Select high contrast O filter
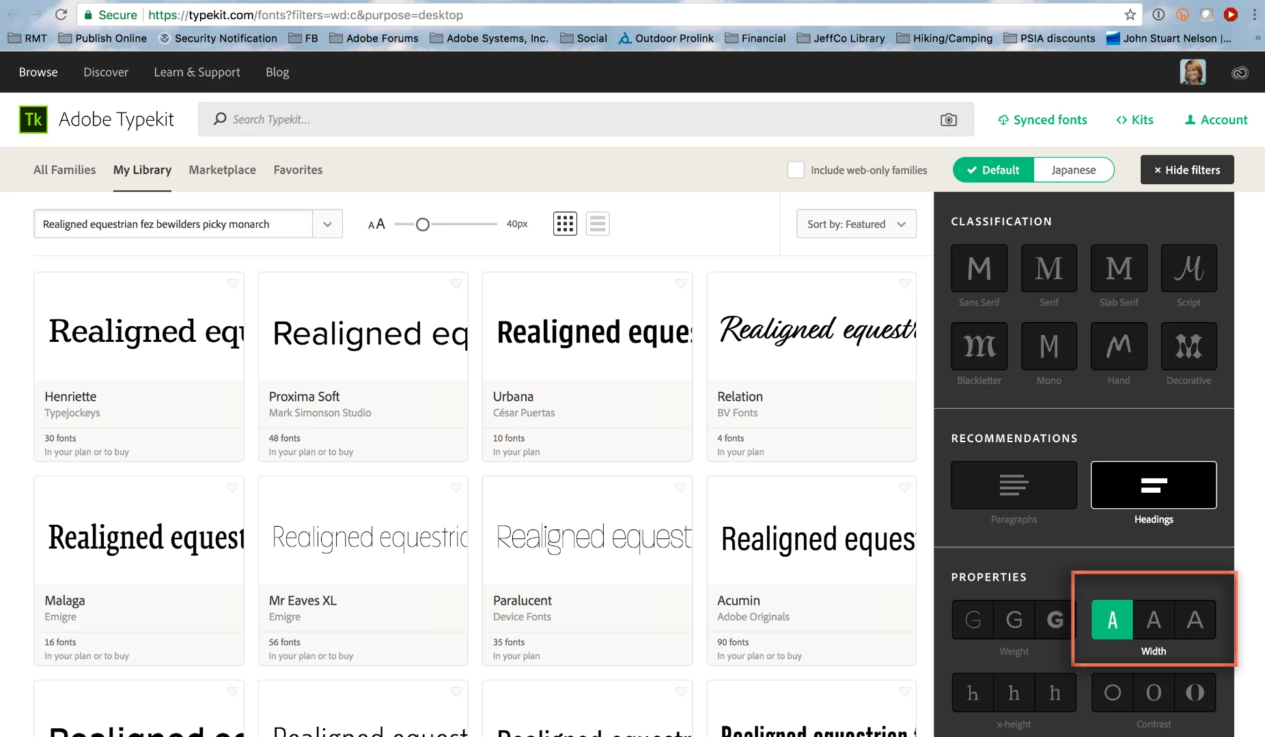The height and width of the screenshot is (737, 1265). coord(1195,693)
